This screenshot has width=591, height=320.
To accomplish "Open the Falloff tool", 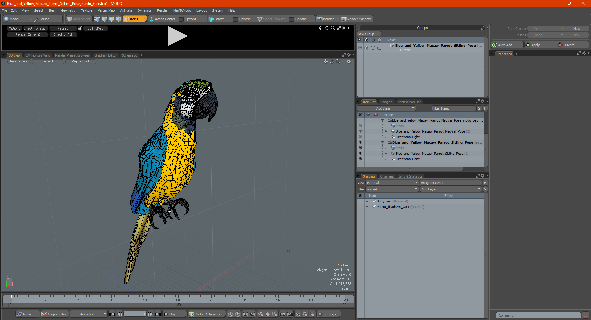I will 216,19.
